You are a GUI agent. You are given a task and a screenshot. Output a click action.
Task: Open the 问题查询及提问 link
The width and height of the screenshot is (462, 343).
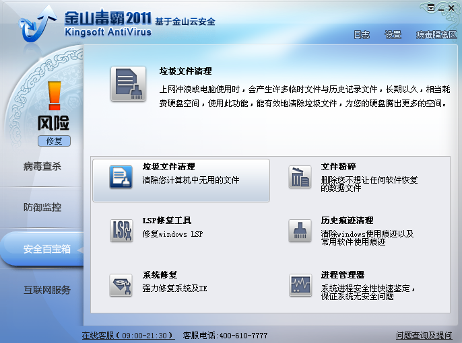coord(424,336)
